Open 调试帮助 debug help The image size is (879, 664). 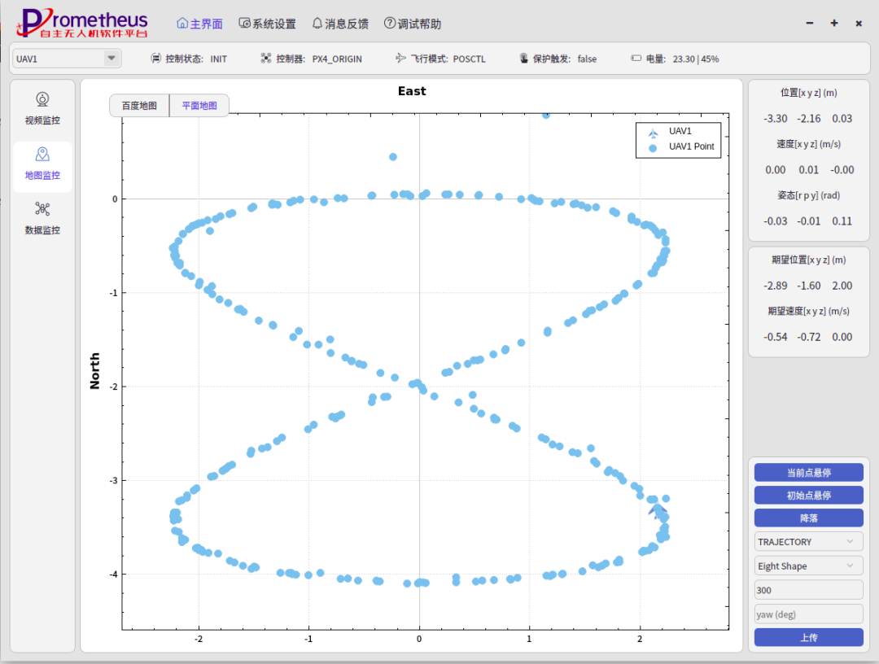[390, 24]
